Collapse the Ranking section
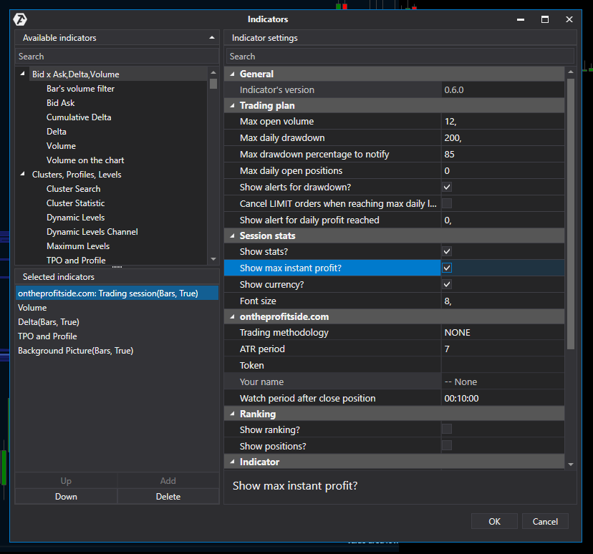The height and width of the screenshot is (554, 593). tap(232, 414)
